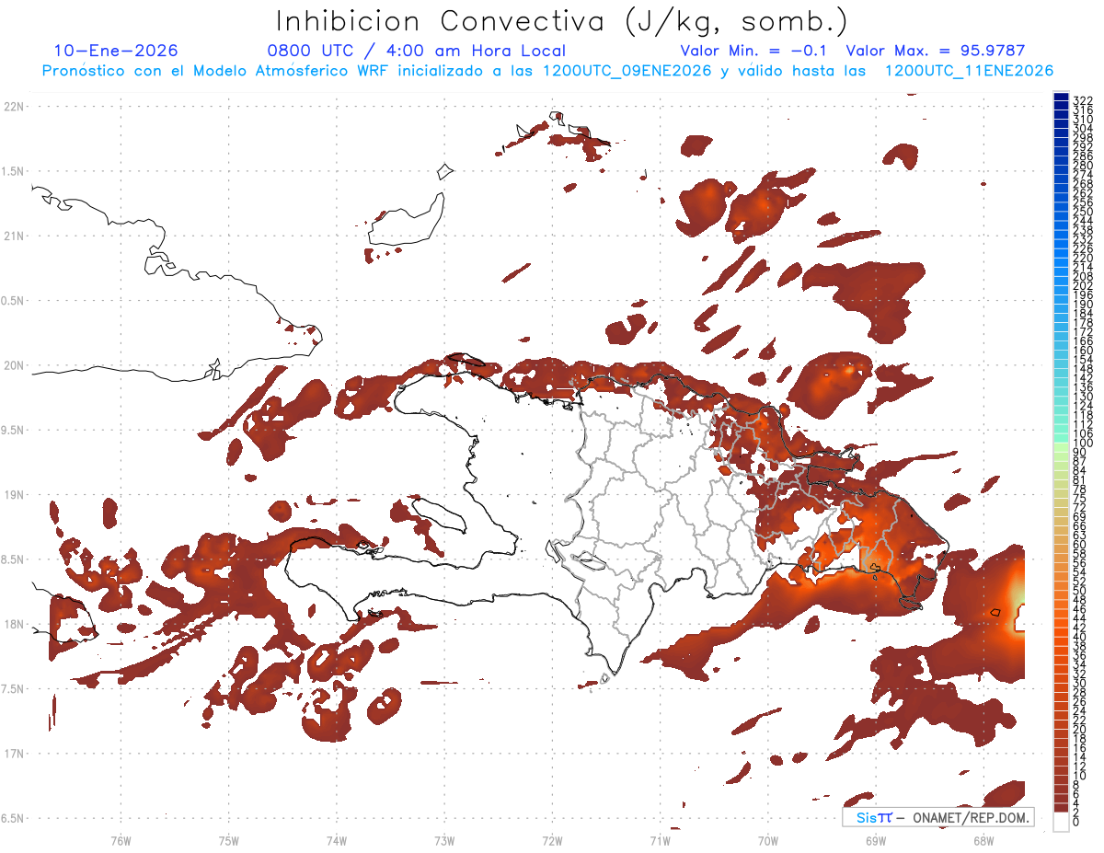Click the 'Valor Max. = 95.9787' readout
The height and width of the screenshot is (853, 1104).
[x=935, y=52]
